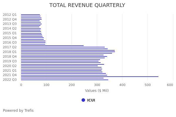Click the Total Revenue Quarterly chart title
The image size is (176, 117).
87,6
